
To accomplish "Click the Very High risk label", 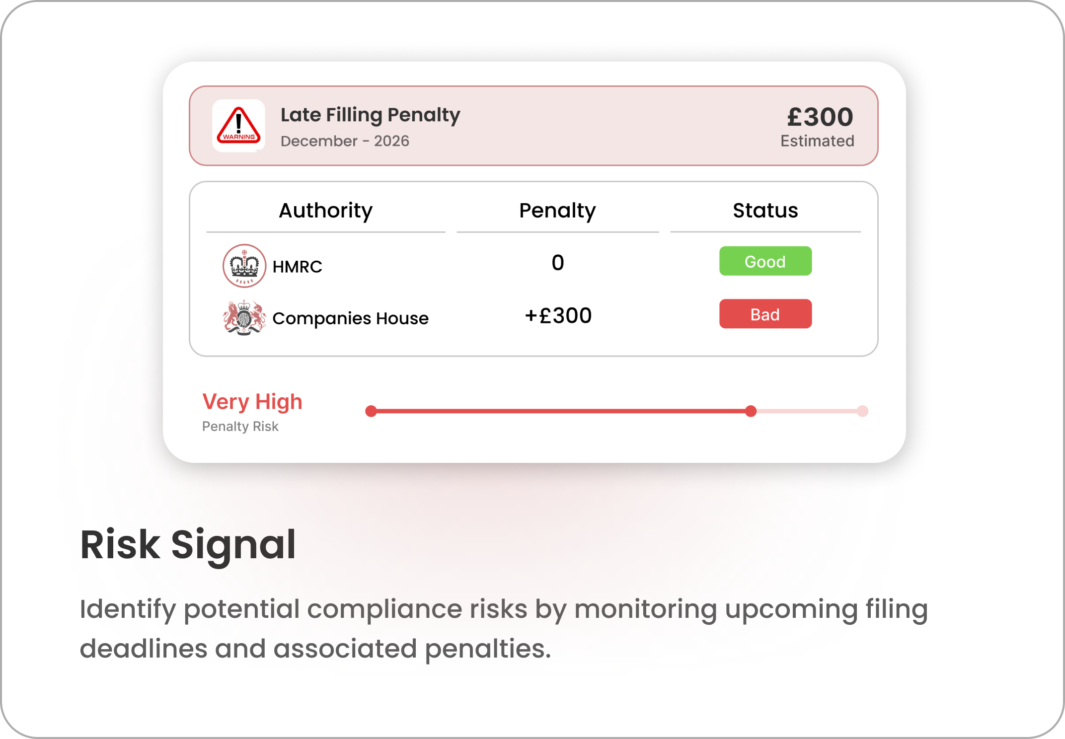I will coord(252,402).
